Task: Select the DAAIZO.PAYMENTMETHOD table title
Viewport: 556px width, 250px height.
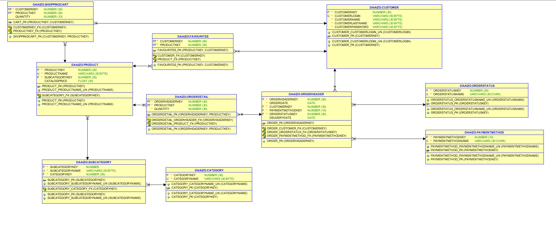Action: 484,132
